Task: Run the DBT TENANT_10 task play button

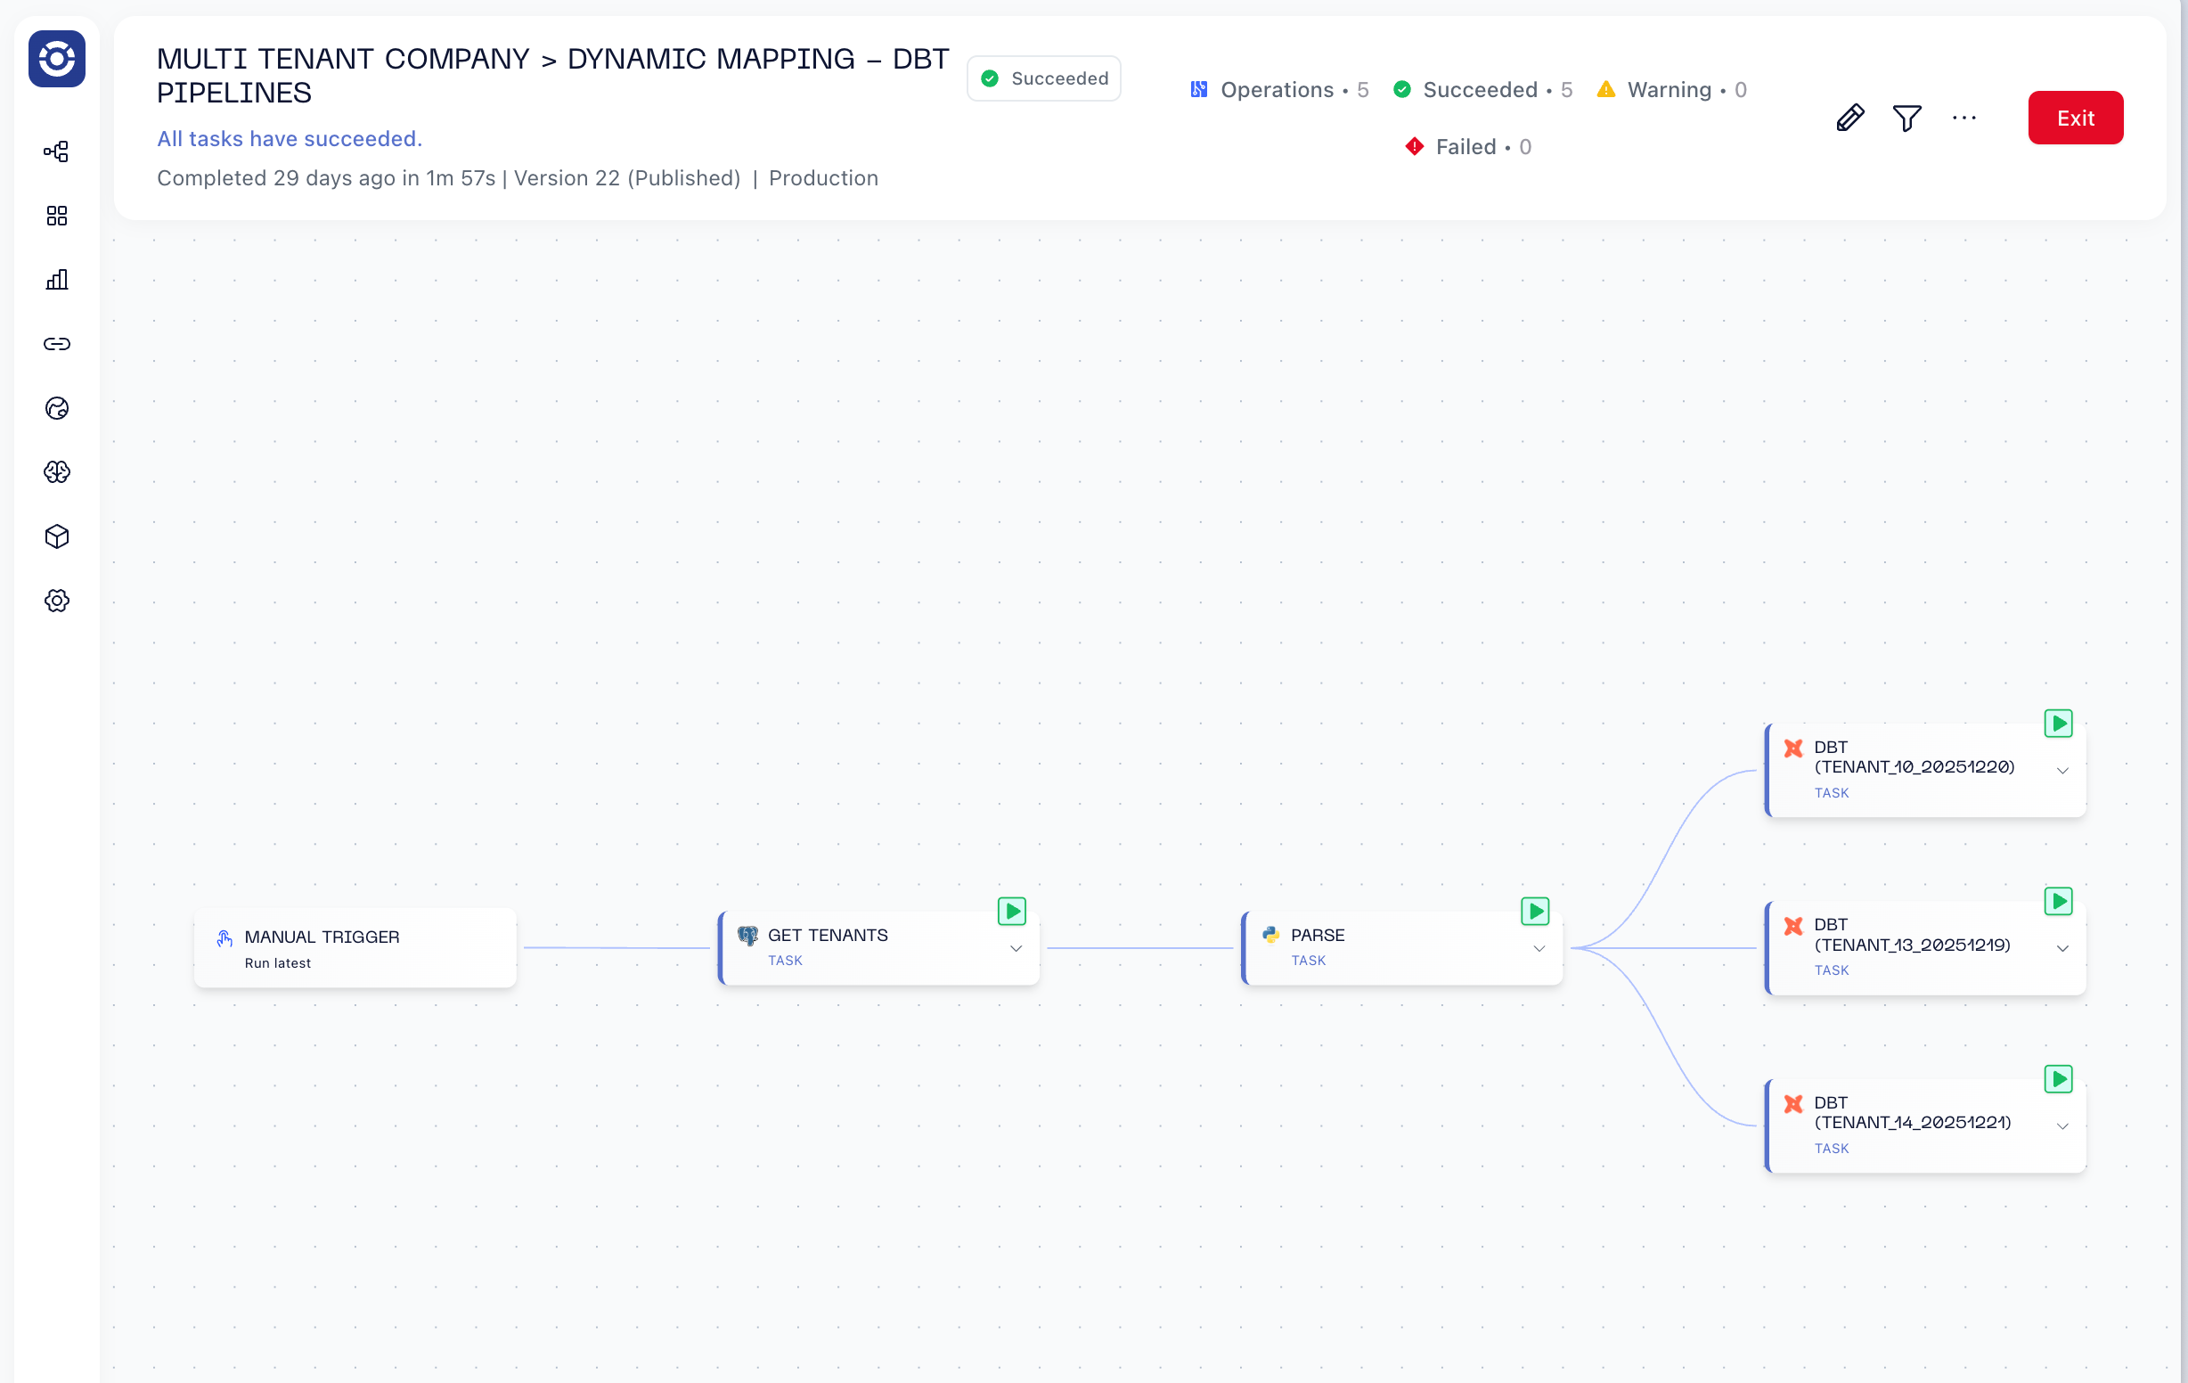Action: click(2058, 724)
